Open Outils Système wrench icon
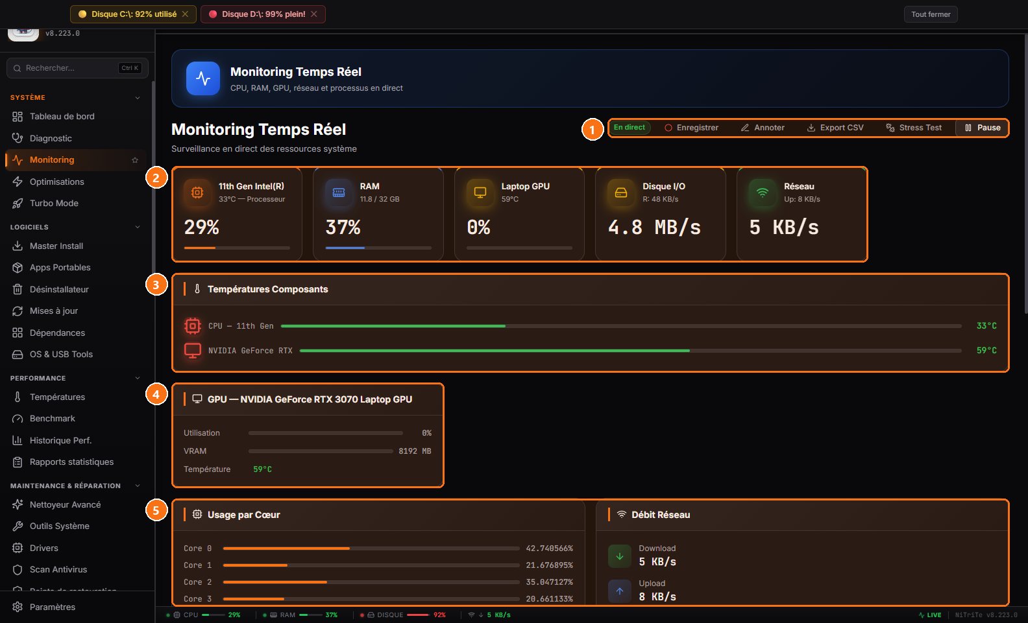This screenshot has width=1028, height=623. pyautogui.click(x=18, y=526)
